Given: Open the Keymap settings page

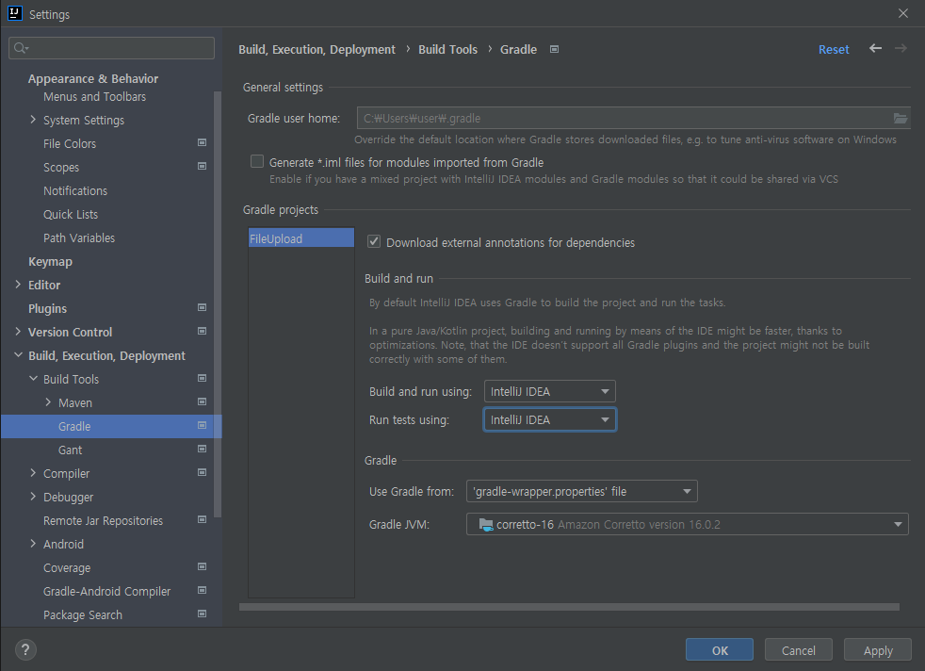Looking at the screenshot, I should pyautogui.click(x=50, y=261).
